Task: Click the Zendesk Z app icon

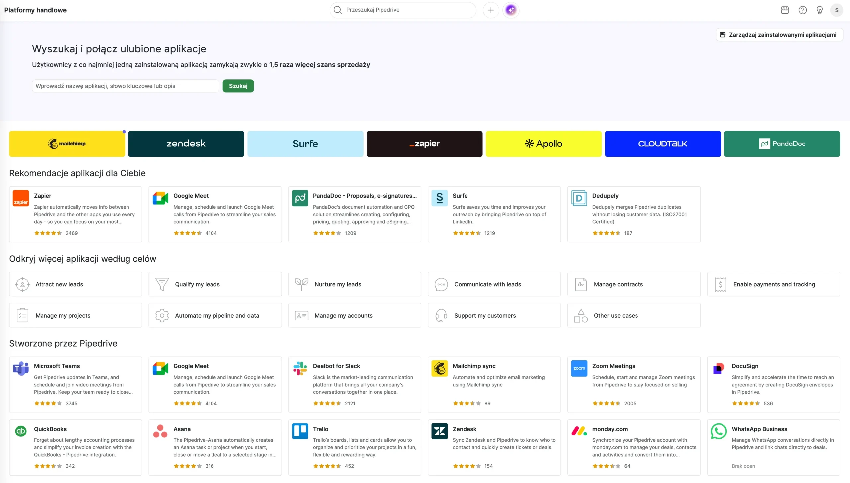Action: [440, 432]
